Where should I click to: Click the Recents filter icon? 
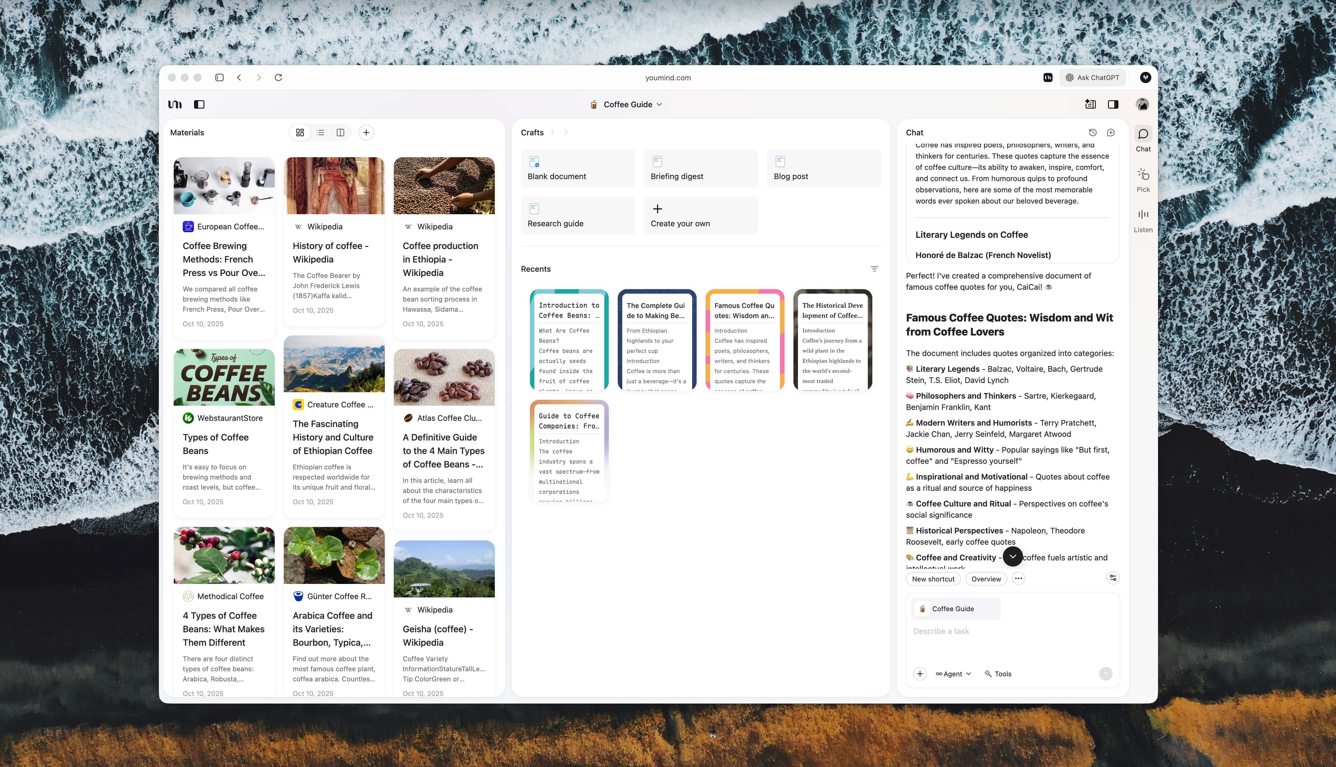coord(874,269)
